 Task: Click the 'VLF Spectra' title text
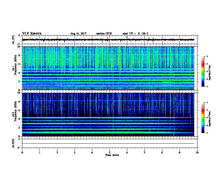tap(32, 34)
